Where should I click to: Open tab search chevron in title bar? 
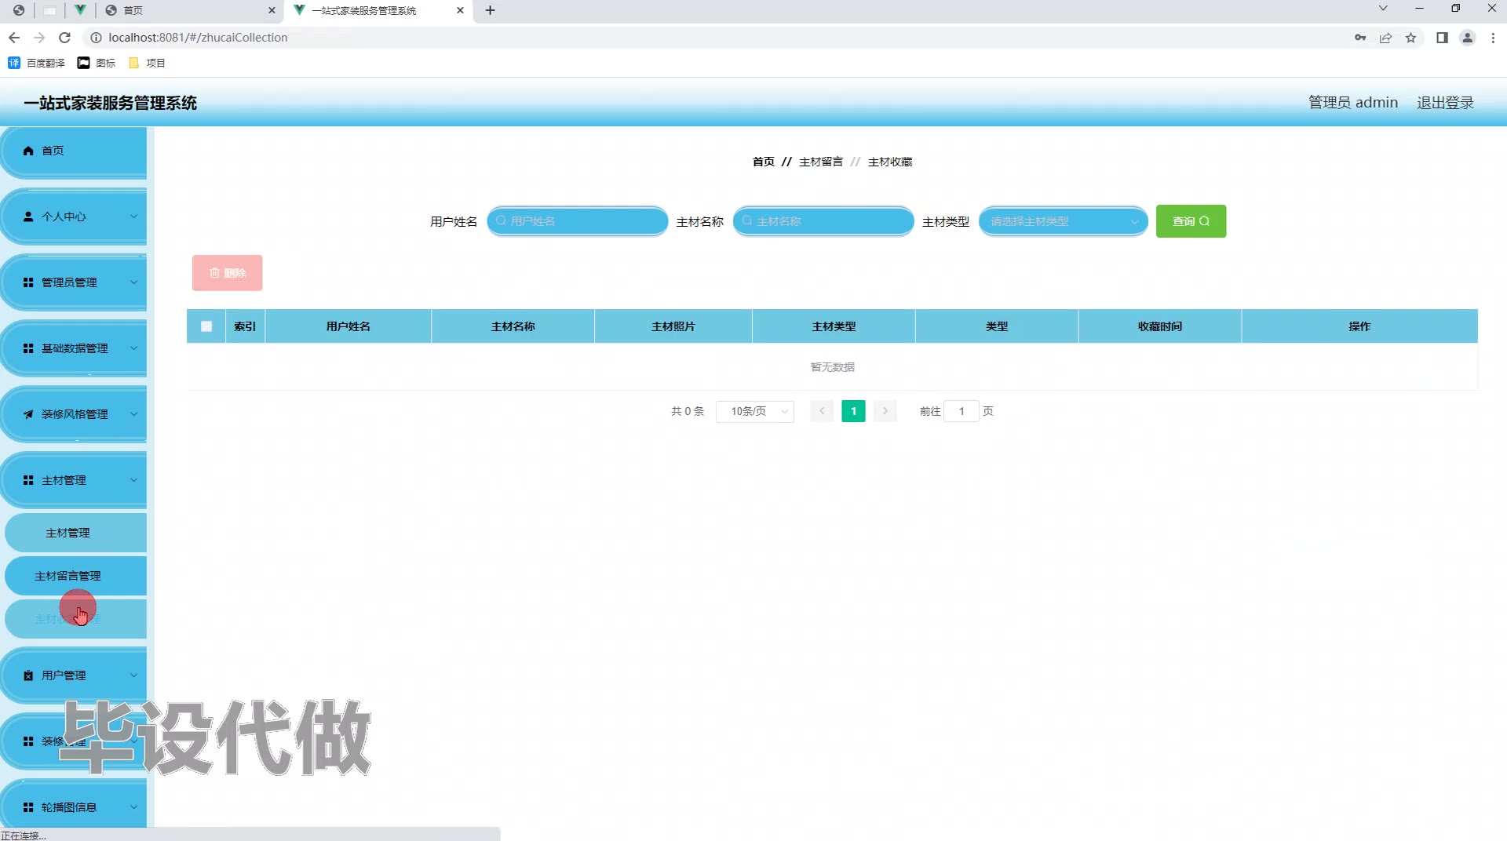point(1383,9)
